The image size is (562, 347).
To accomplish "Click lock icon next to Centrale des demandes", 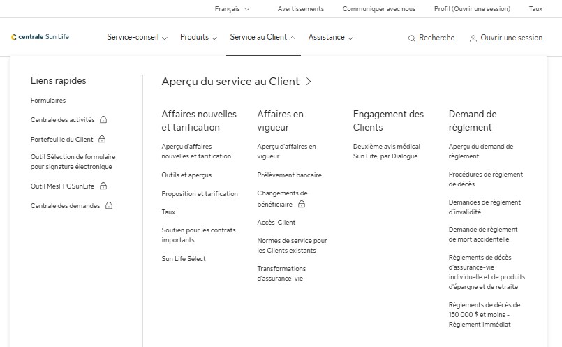I will (x=109, y=206).
